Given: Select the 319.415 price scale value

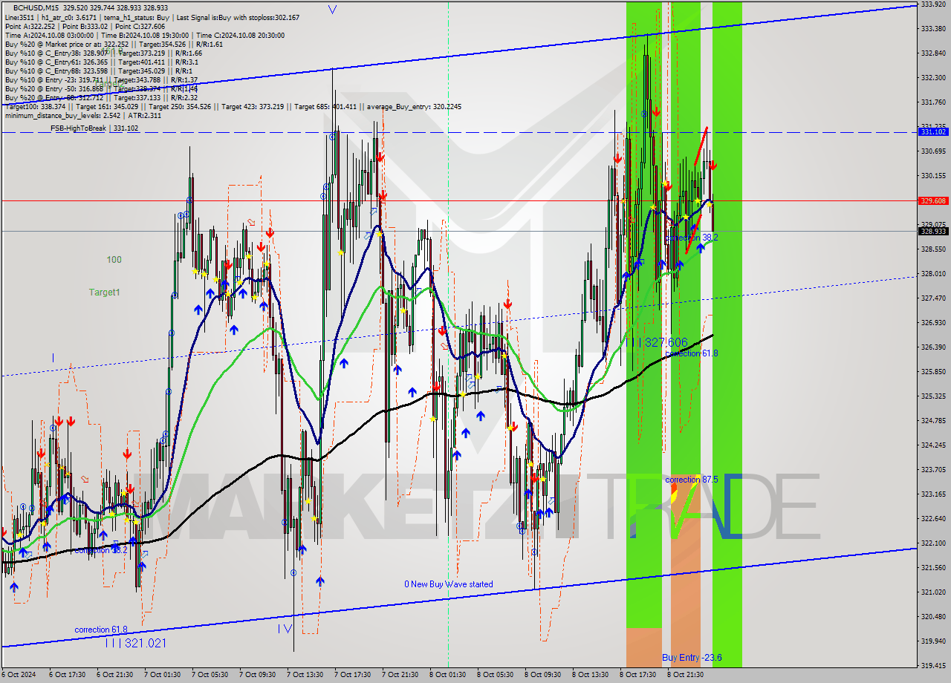Looking at the screenshot, I should tap(933, 665).
